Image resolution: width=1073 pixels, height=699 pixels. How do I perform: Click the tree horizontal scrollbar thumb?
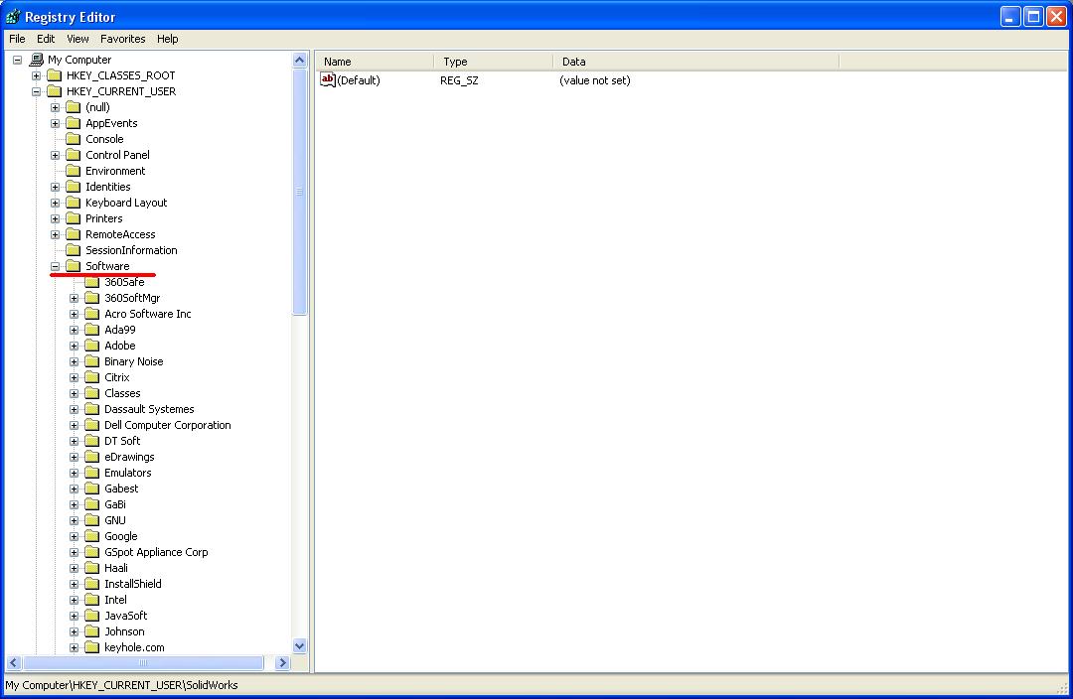[x=143, y=662]
